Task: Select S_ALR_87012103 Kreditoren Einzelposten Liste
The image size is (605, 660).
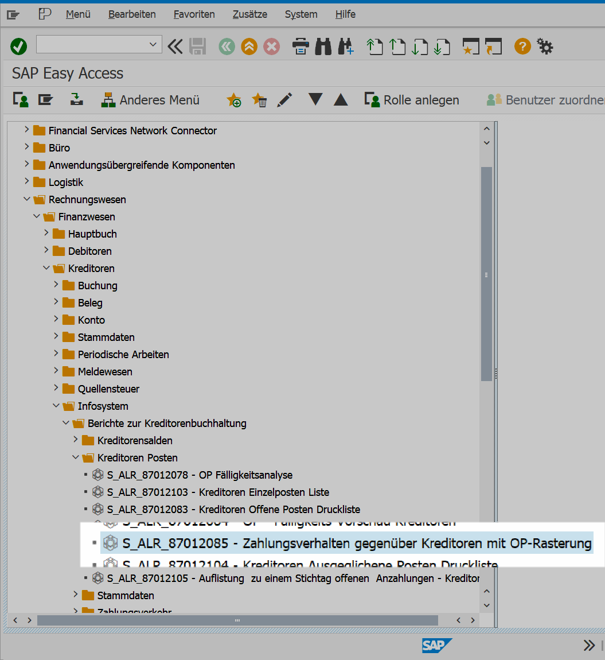Action: [x=218, y=492]
